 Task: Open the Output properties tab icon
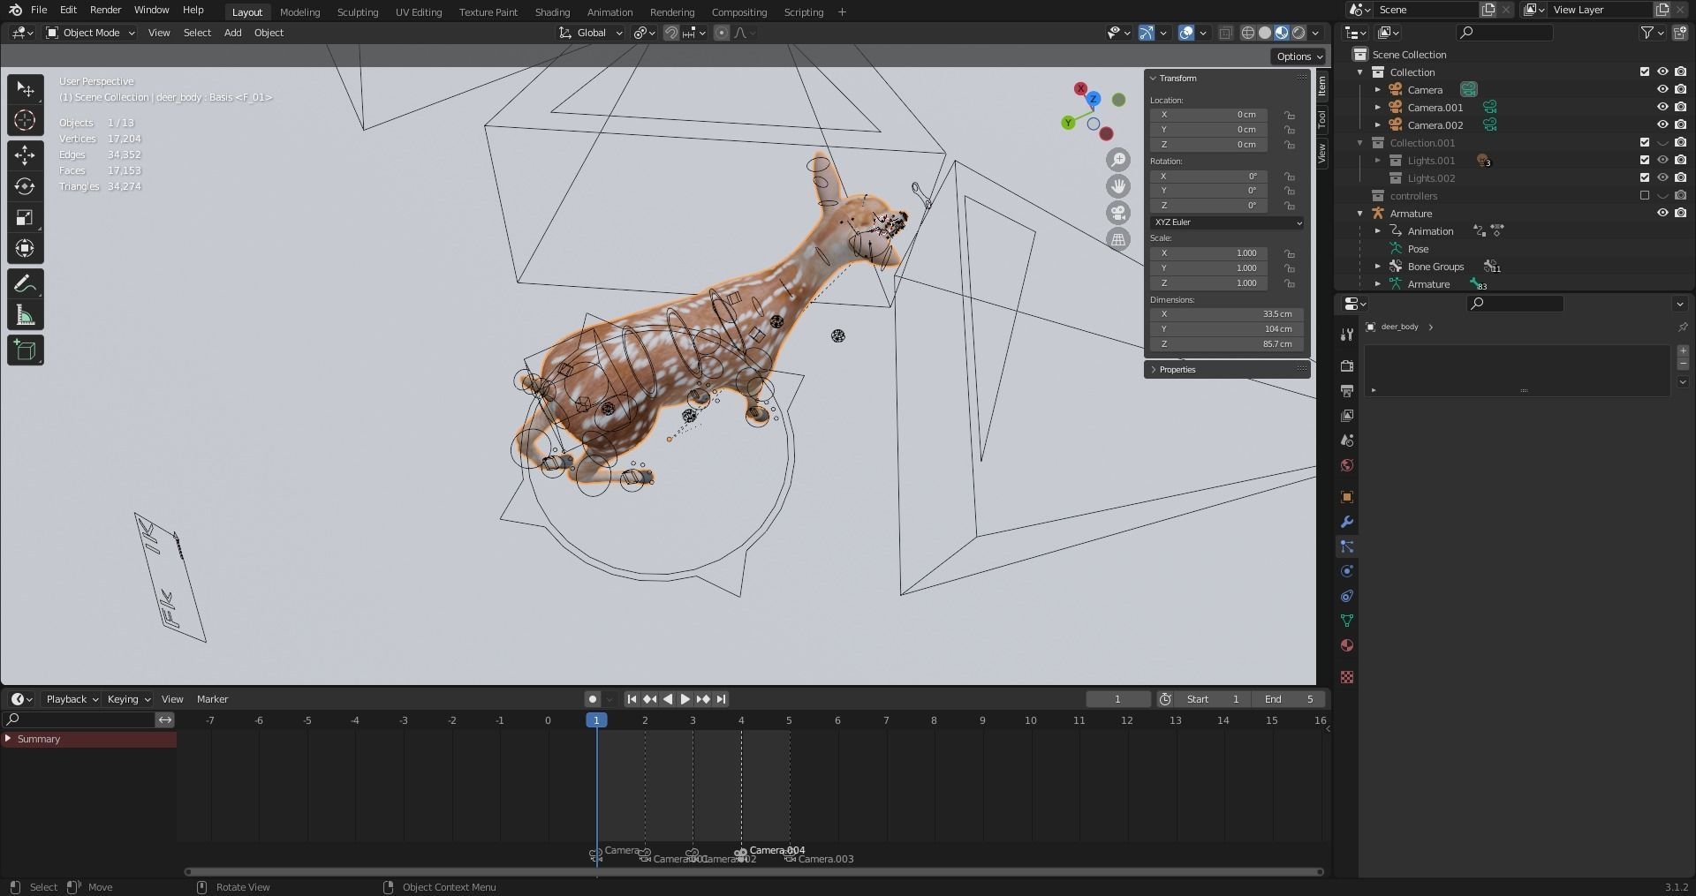1347,390
